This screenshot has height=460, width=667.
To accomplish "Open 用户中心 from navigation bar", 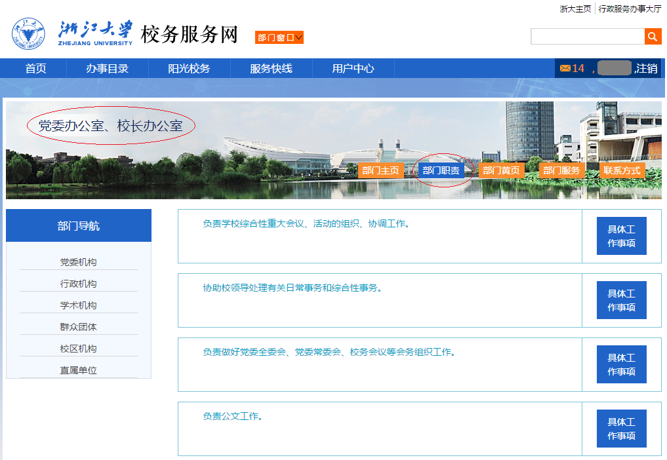I will coord(353,68).
